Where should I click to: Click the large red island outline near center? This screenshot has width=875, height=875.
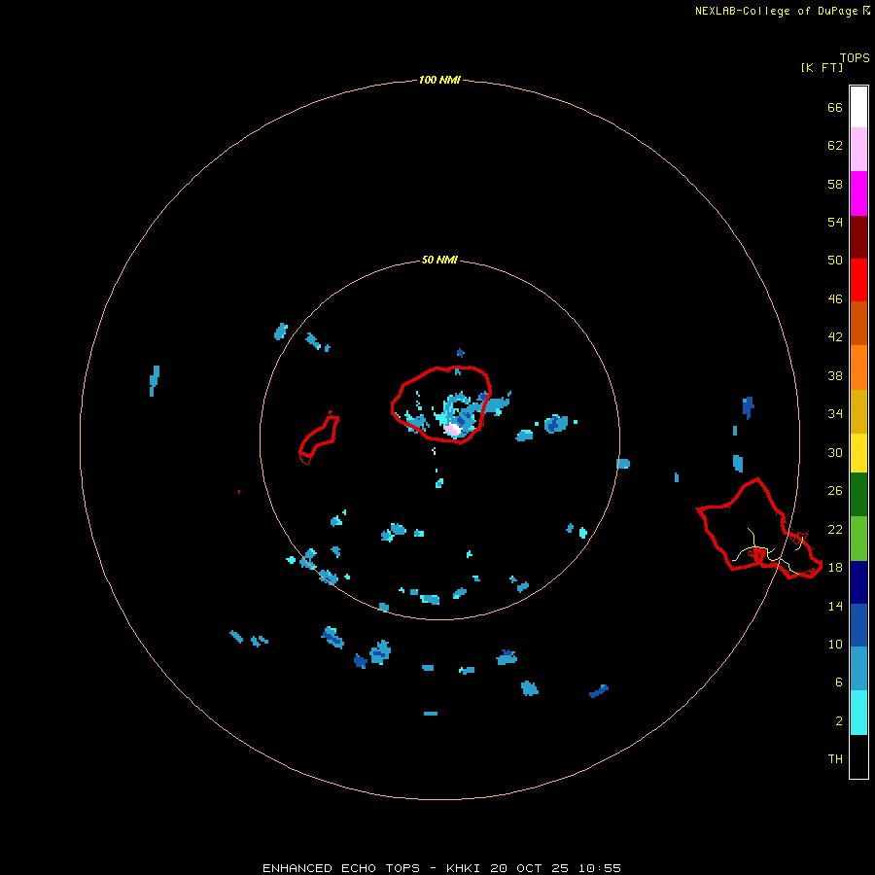[x=440, y=404]
